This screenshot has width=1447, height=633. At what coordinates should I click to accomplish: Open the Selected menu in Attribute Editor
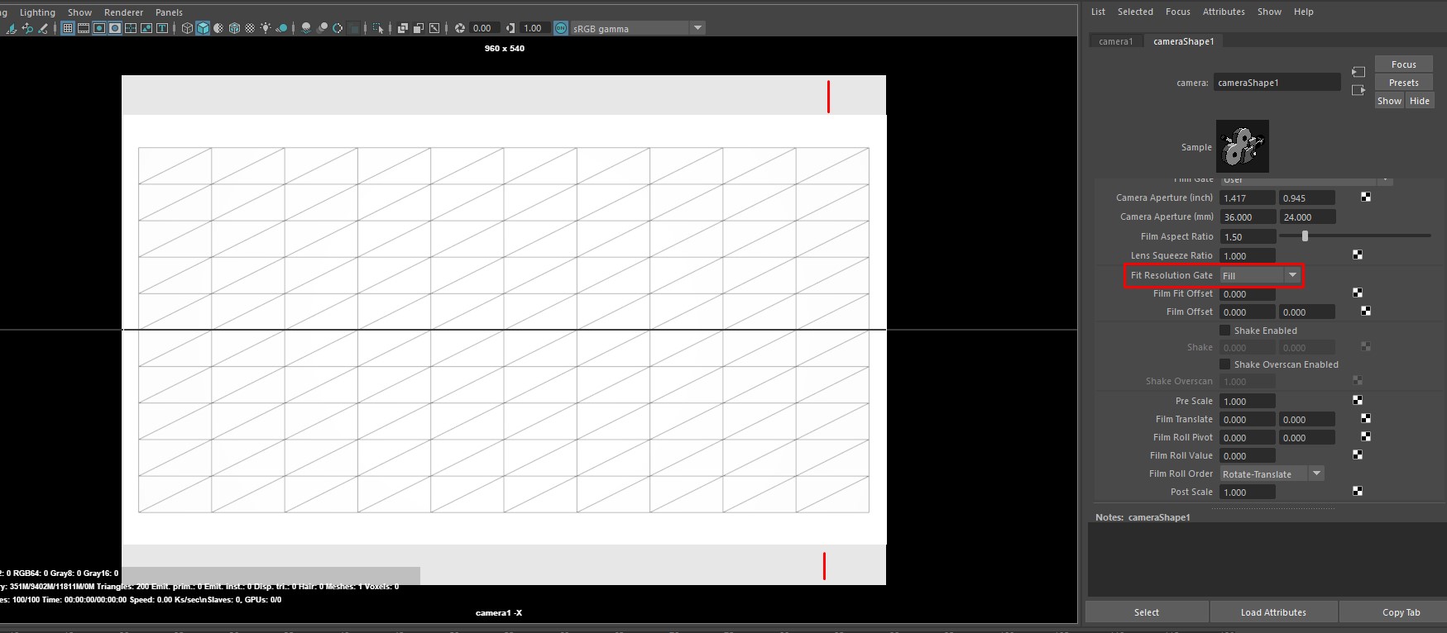[x=1135, y=12]
